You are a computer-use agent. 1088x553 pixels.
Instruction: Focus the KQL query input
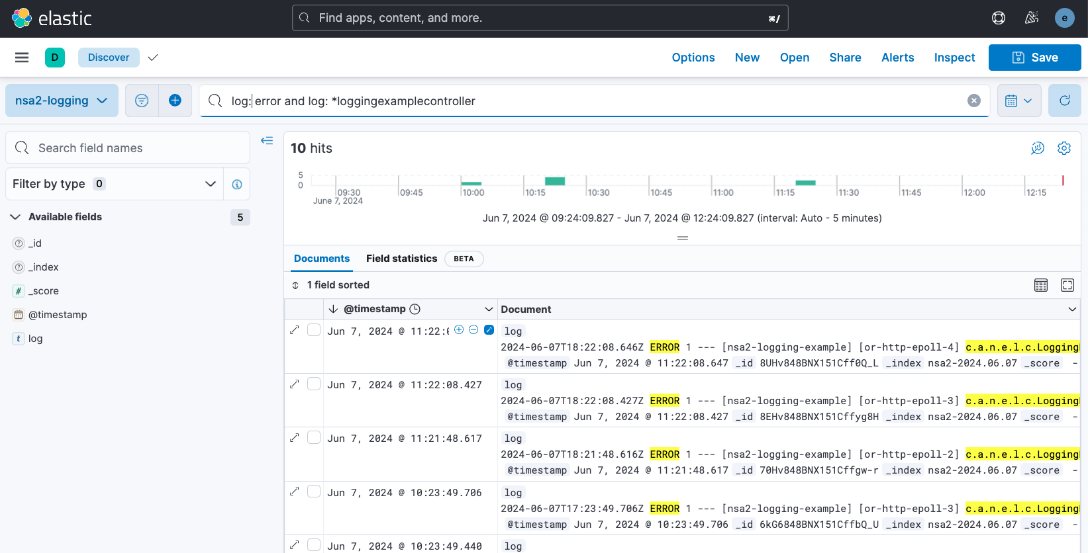(594, 101)
